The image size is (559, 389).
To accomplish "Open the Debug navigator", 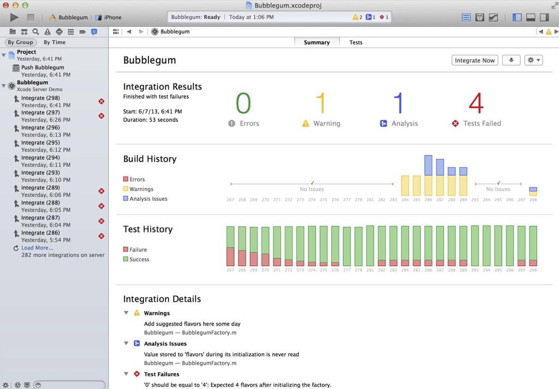I will point(71,32).
